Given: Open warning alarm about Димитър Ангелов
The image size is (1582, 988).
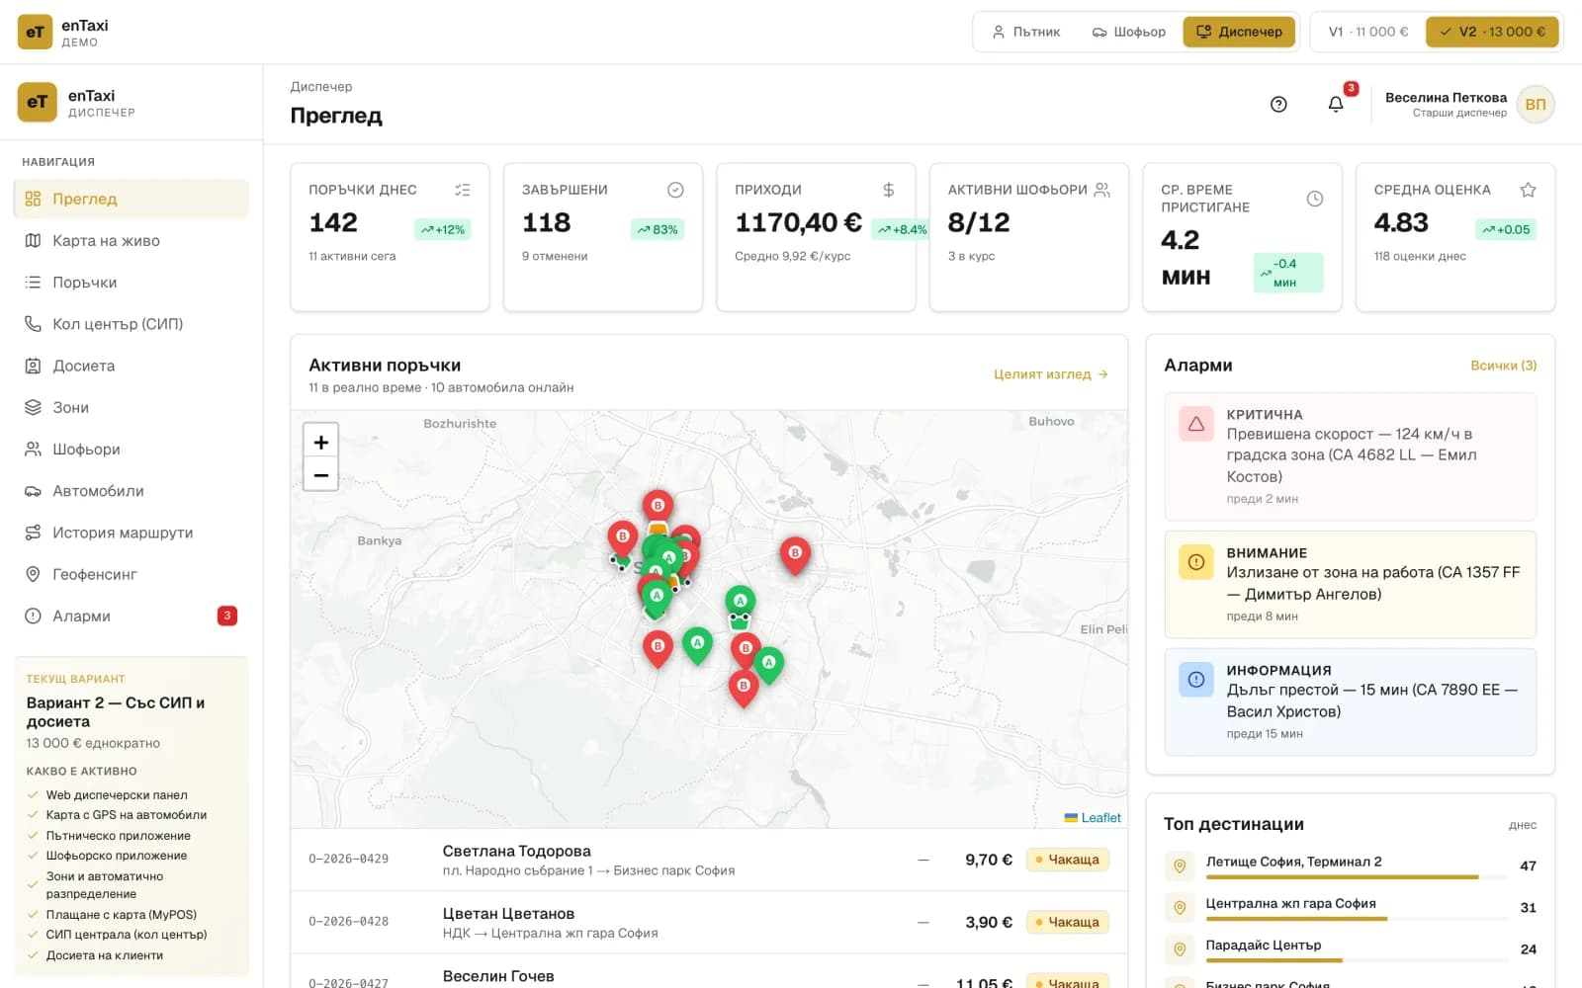Looking at the screenshot, I should 1351,585.
